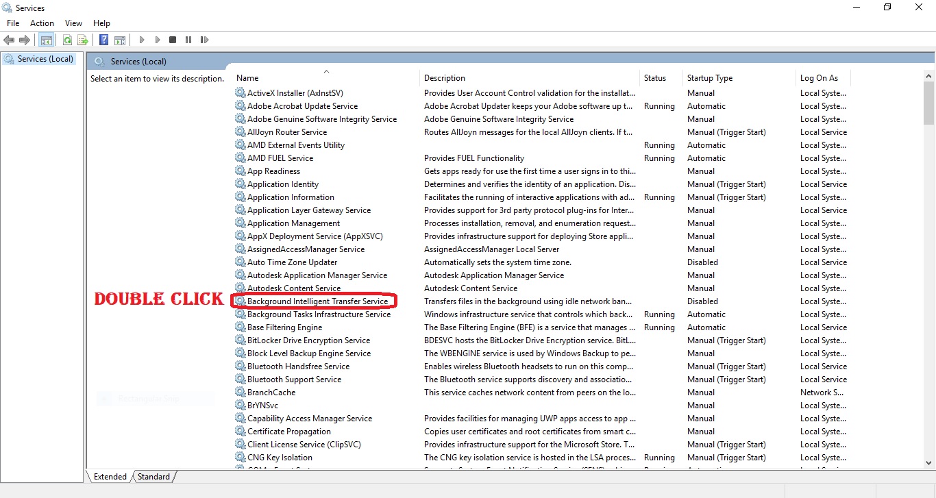Click the vertical scrollbar thumb of services list
936x498 pixels.
(928, 102)
